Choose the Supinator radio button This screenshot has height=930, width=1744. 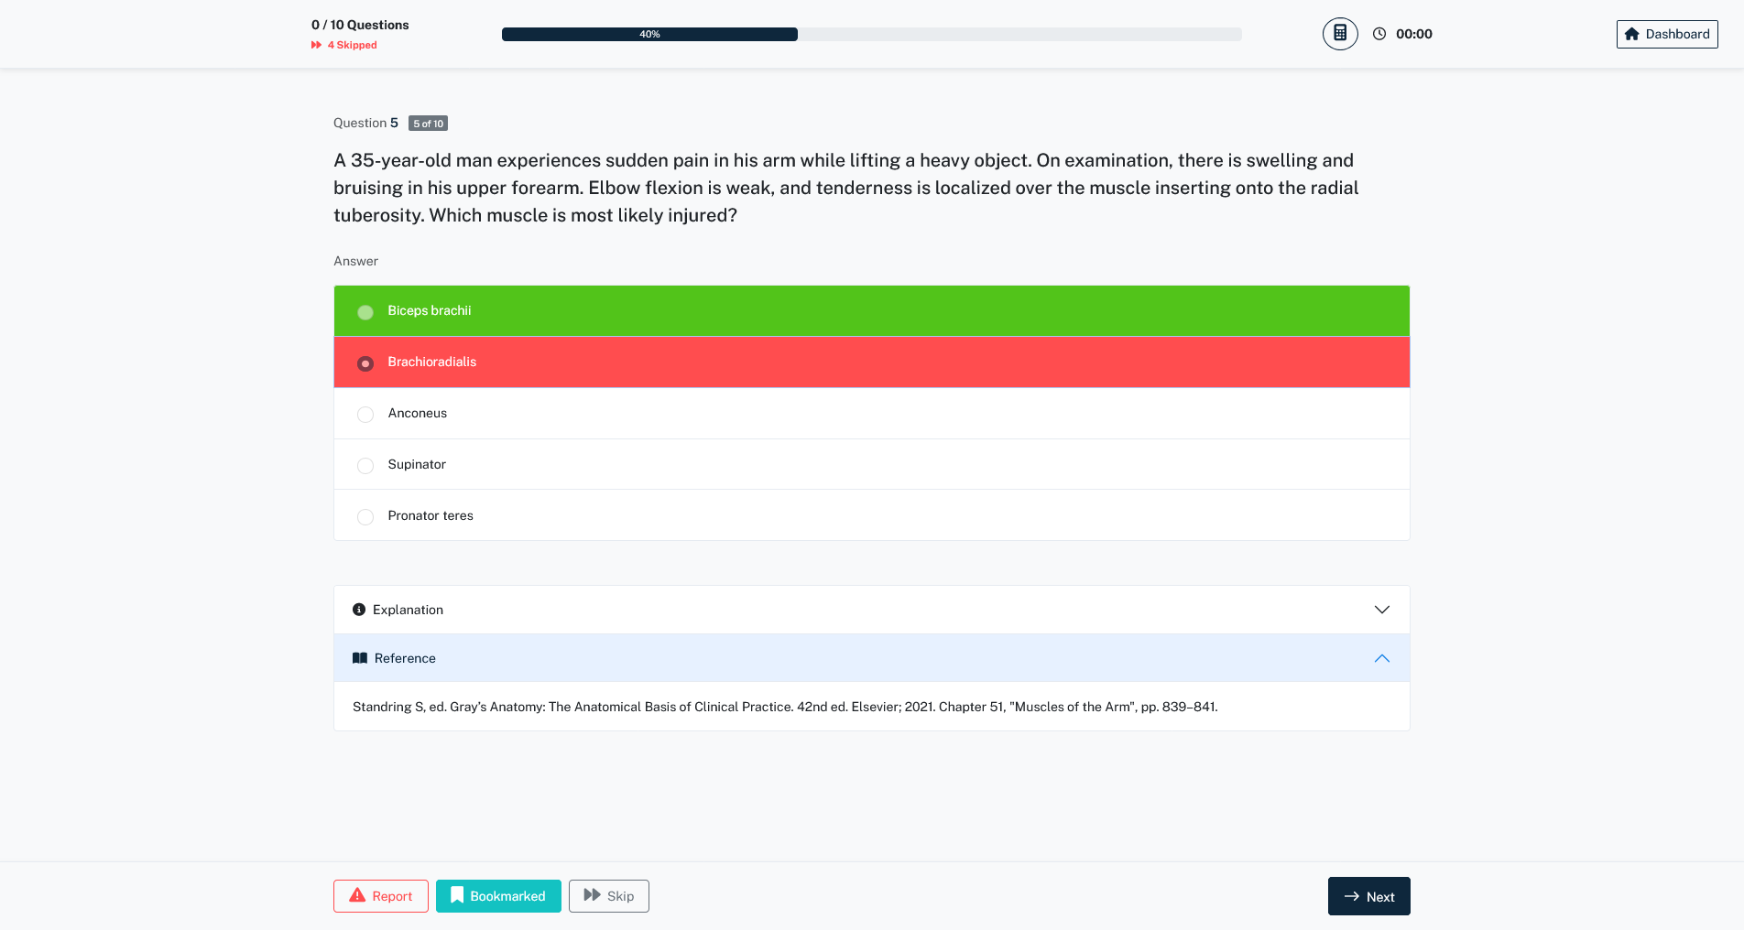(365, 466)
